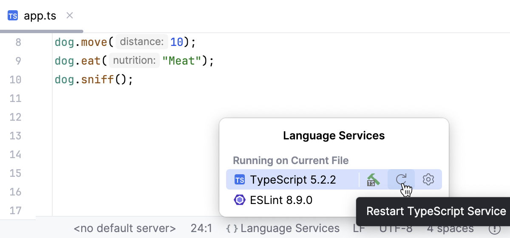Image resolution: width=510 pixels, height=238 pixels.
Task: Click the TS file icon on app.ts tab
Action: coord(13,16)
